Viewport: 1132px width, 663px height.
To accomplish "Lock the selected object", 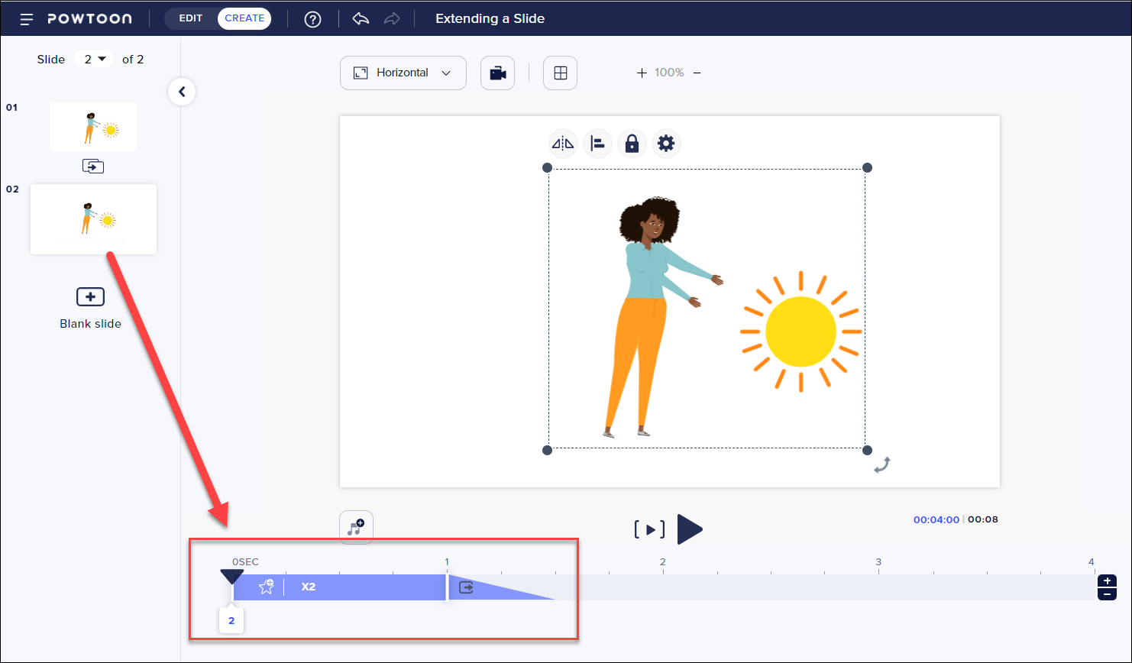I will click(x=632, y=144).
